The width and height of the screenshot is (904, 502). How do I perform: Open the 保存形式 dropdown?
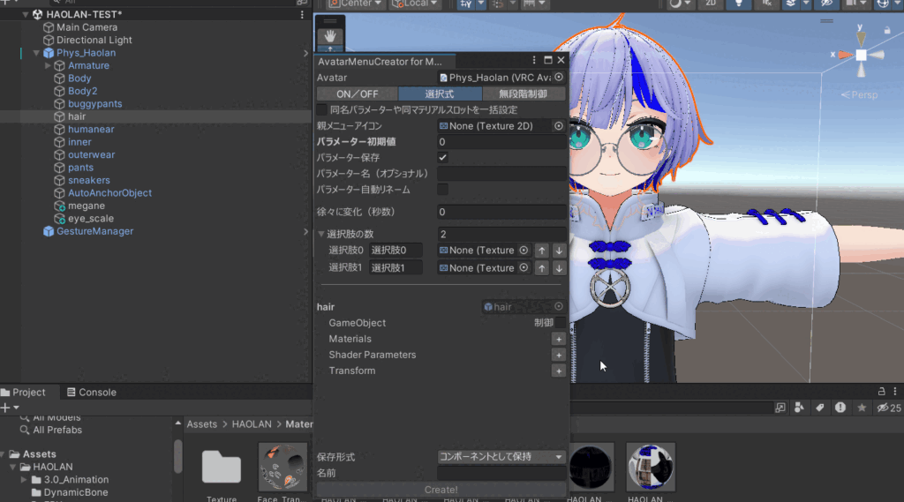(x=501, y=456)
